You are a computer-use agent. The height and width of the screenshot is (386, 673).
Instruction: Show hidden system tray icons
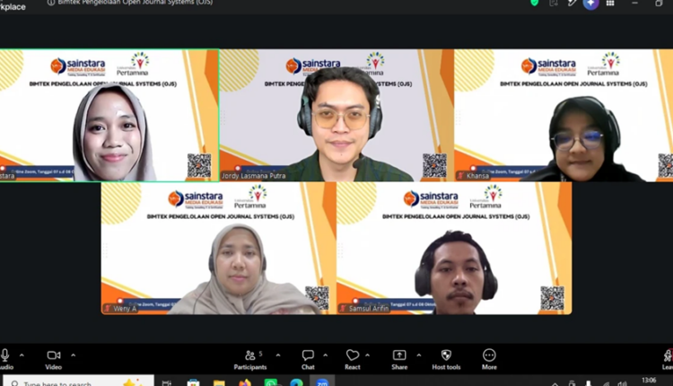click(555, 383)
